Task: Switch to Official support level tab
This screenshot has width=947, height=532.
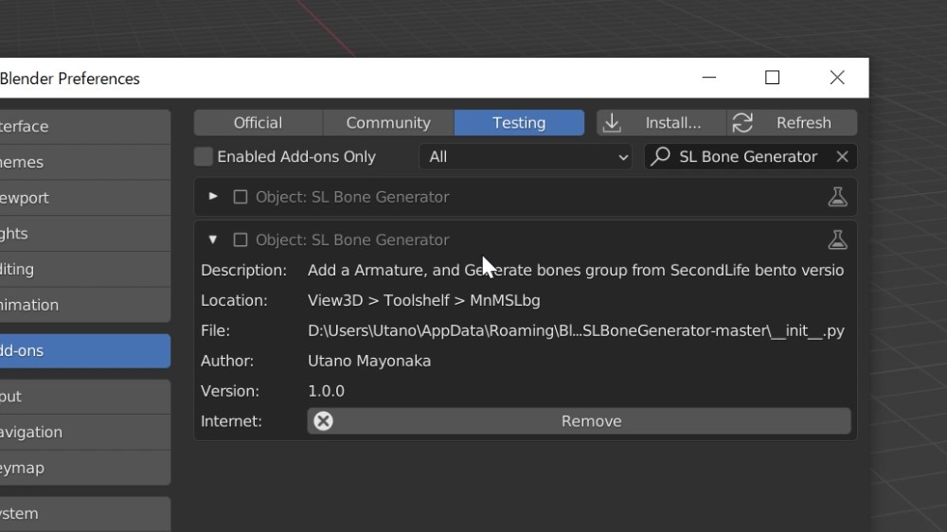Action: click(x=258, y=122)
